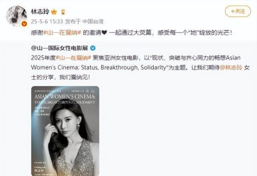
Task: Click the Chiling Lin caption on poster
Action: (40, 167)
